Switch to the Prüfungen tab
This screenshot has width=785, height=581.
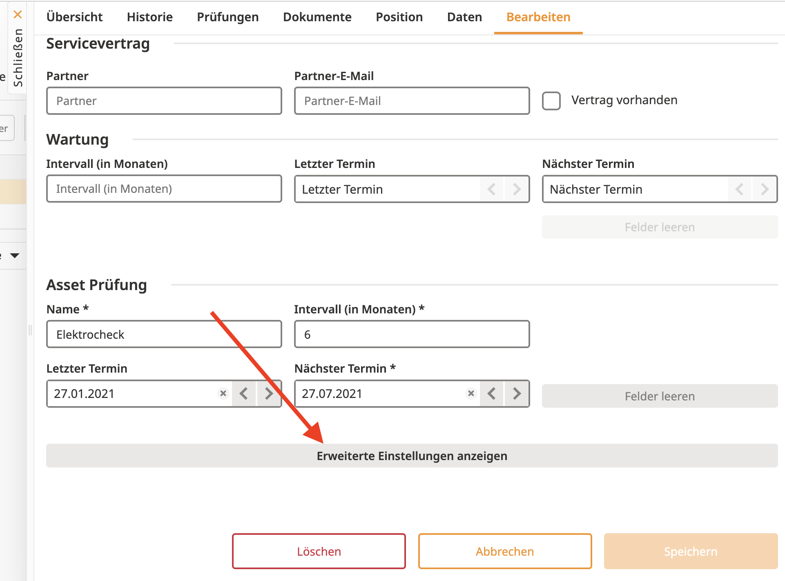[x=227, y=17]
